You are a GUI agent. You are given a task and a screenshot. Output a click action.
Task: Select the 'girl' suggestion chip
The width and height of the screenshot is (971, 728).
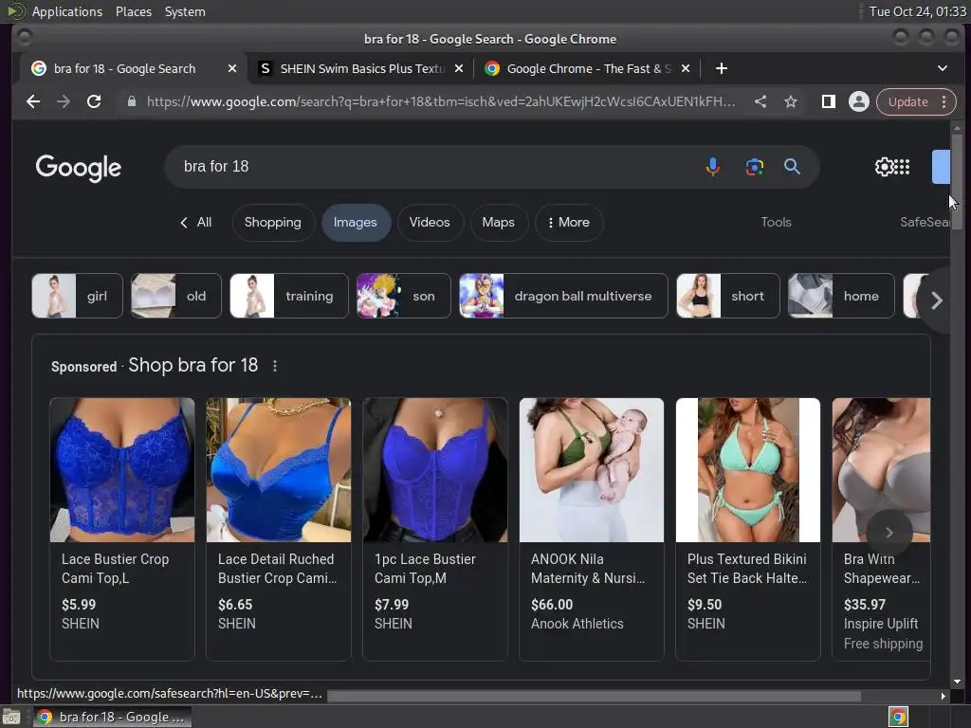[x=78, y=296]
